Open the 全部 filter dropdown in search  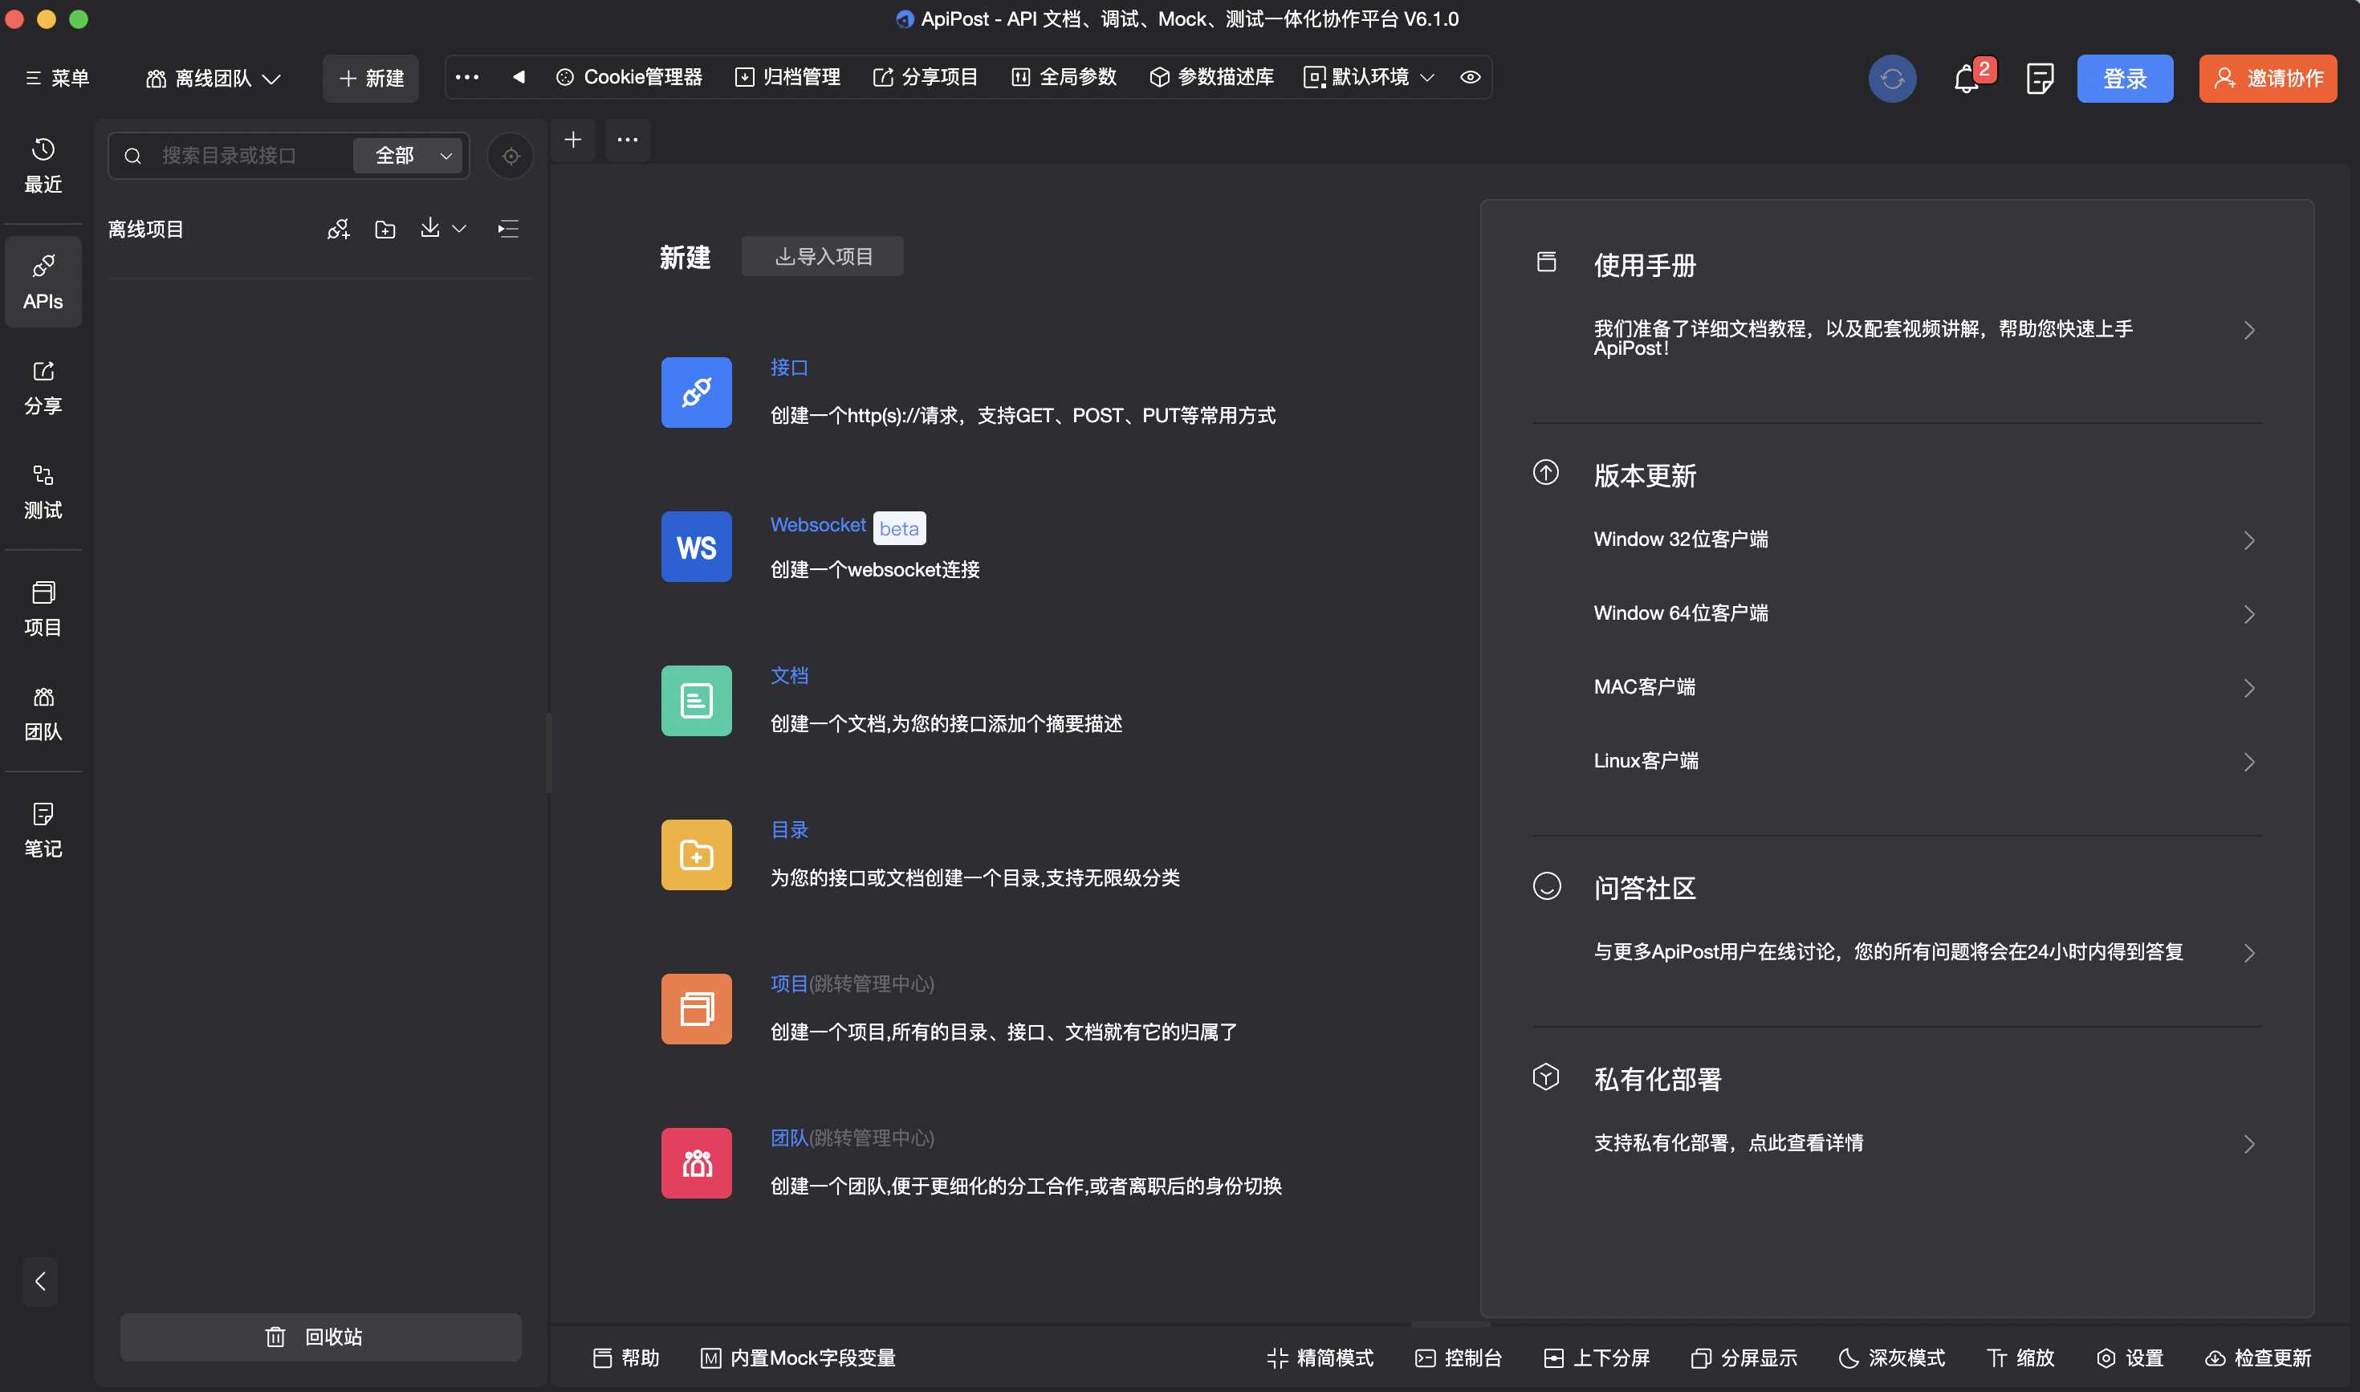click(408, 156)
